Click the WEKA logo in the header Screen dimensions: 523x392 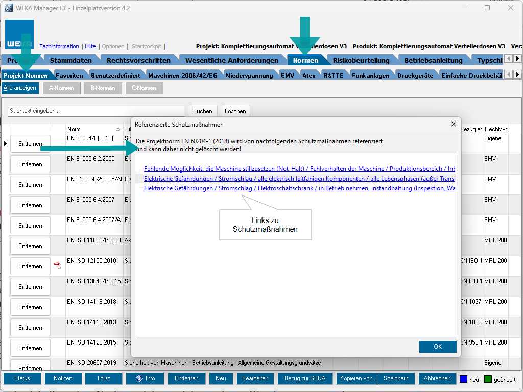(x=19, y=35)
